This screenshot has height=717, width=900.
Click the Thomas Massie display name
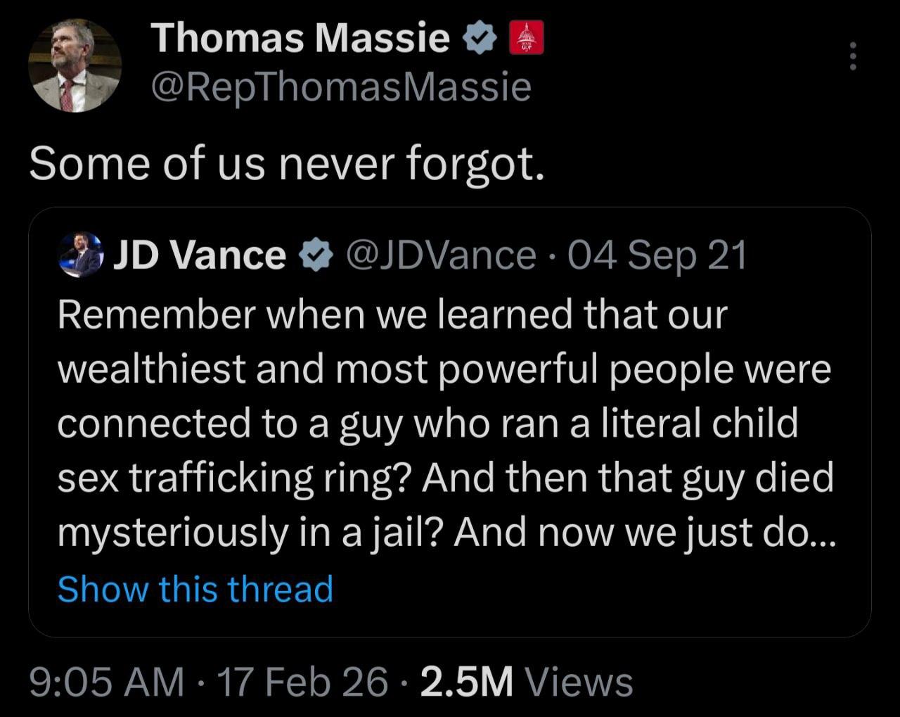pyautogui.click(x=300, y=37)
